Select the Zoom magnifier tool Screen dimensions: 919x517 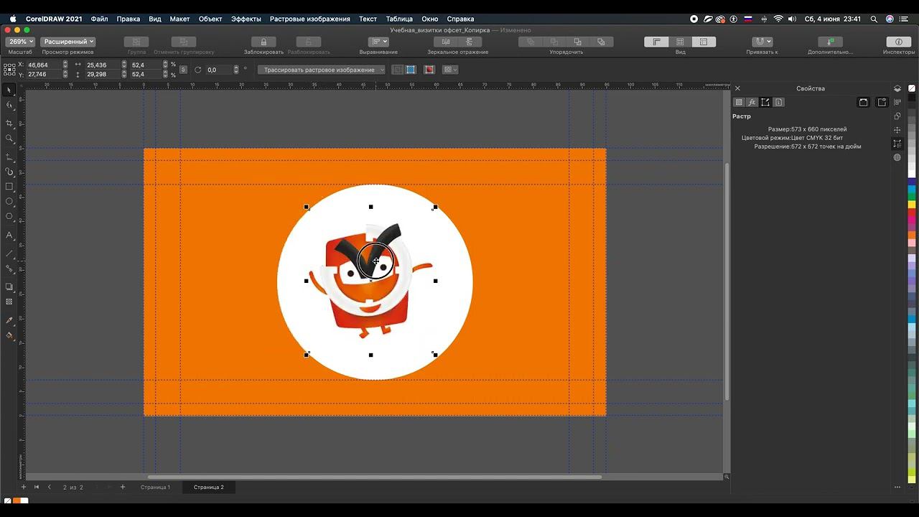coord(9,139)
